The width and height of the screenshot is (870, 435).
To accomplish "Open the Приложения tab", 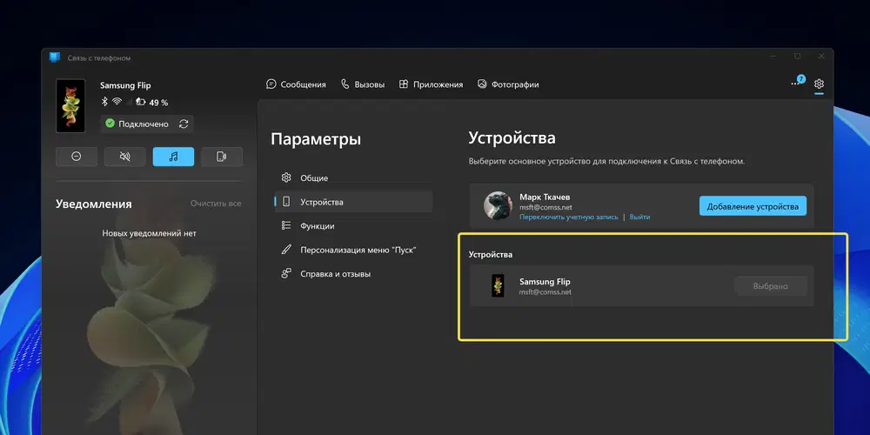I will [x=431, y=84].
